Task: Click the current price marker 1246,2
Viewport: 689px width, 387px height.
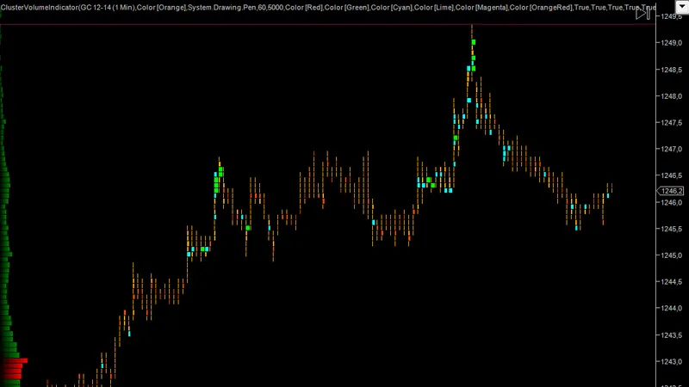Action: [671, 191]
